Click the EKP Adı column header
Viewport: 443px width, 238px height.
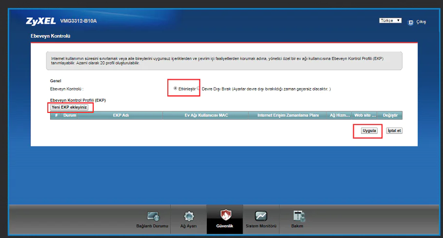121,115
